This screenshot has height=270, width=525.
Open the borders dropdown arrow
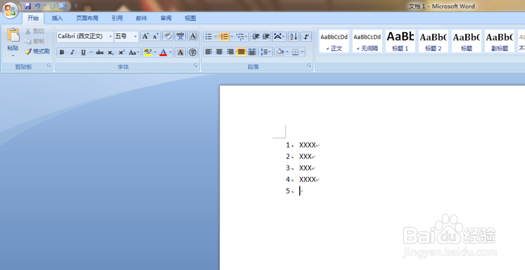click(302, 52)
